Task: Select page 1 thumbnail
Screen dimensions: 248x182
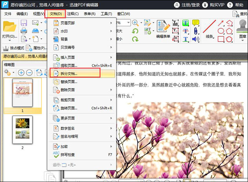Action: click(22, 93)
